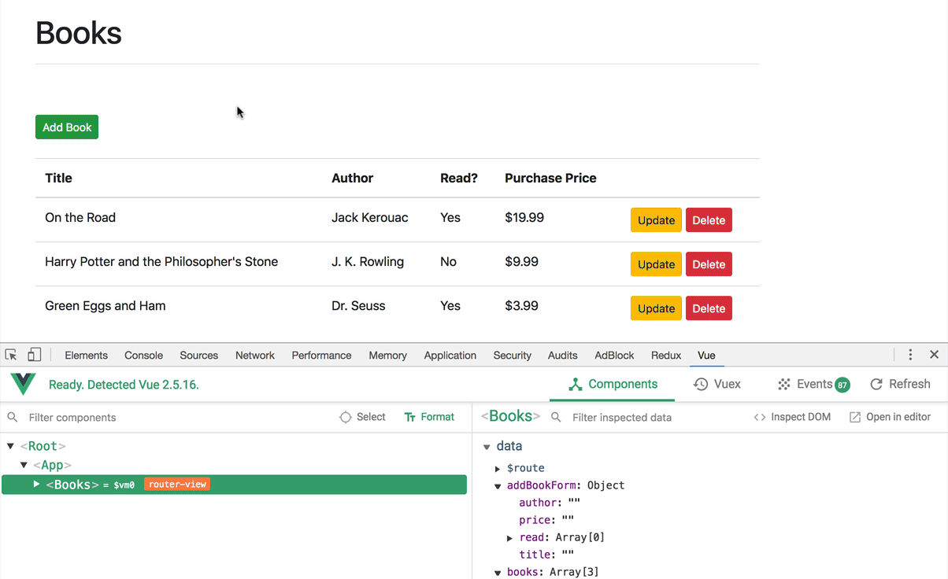Click the 'Dr. Seuss' author cell

(358, 306)
